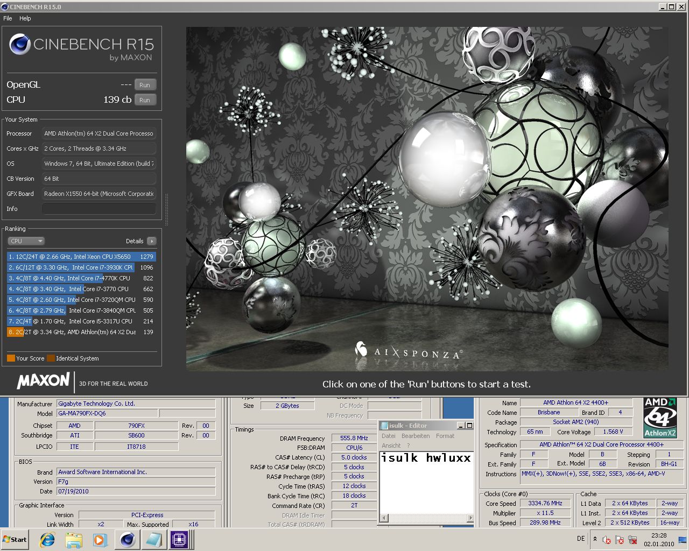689x551 pixels.
Task: Open Windows Media Player from the taskbar
Action: coord(100,540)
